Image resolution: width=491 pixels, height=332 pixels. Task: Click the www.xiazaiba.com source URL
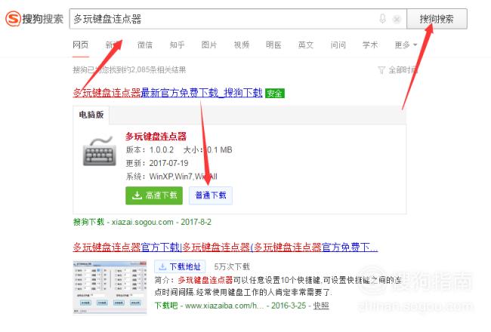point(224,306)
